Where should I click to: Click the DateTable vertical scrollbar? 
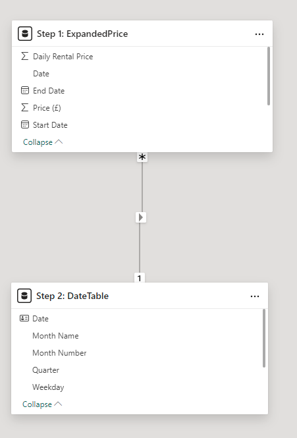[x=264, y=338]
